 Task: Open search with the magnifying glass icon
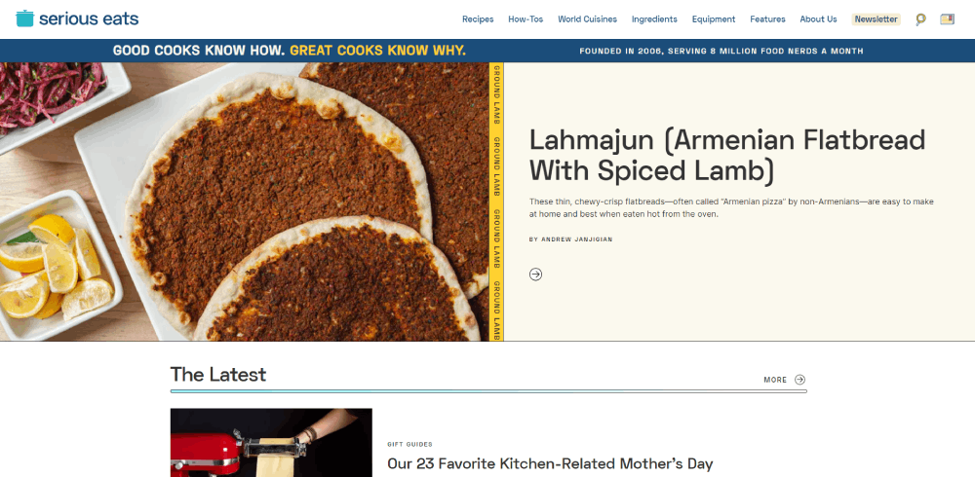click(x=921, y=19)
